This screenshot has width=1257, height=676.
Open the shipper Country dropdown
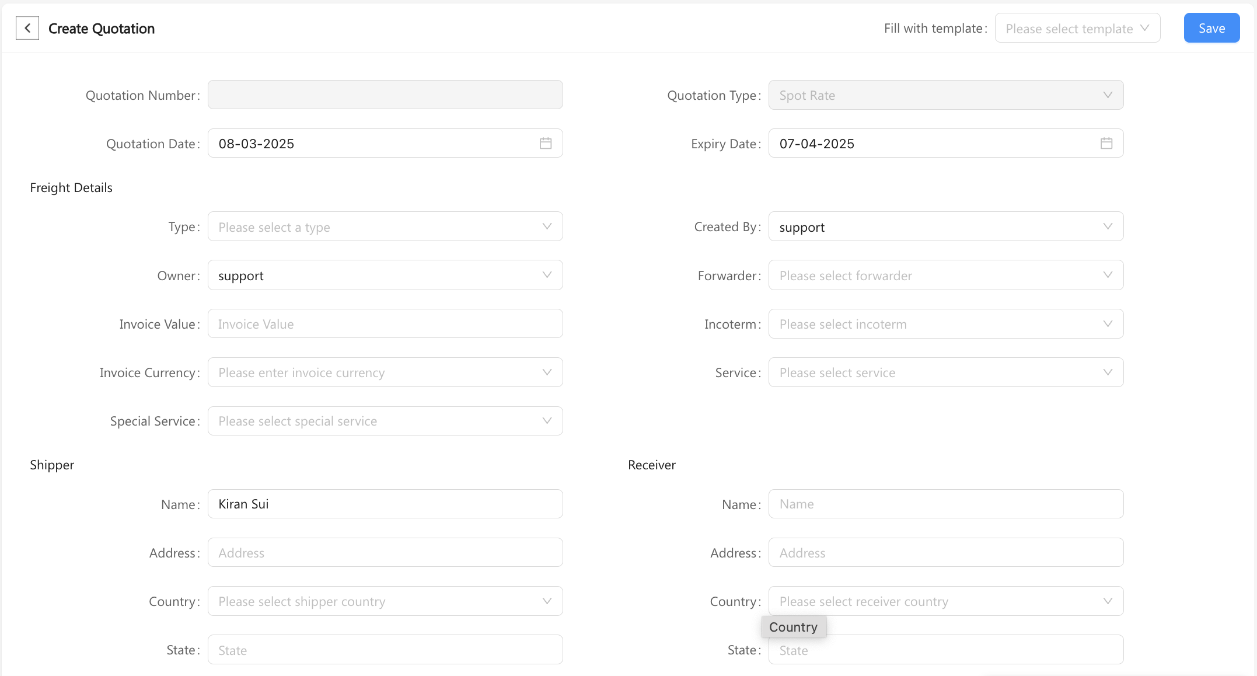385,601
